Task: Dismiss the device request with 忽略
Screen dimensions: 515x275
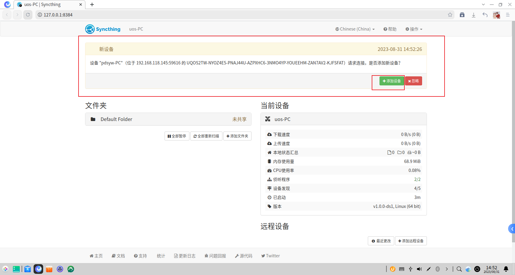Action: click(x=413, y=81)
